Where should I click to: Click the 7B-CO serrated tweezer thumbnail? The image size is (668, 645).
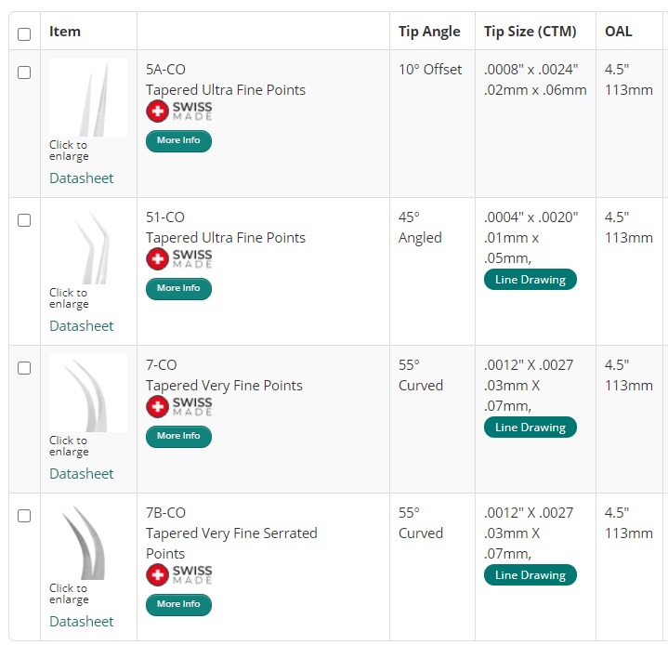pos(88,542)
